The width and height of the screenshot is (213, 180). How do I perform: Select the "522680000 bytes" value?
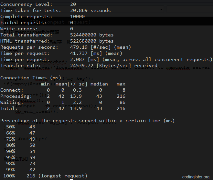[92, 41]
